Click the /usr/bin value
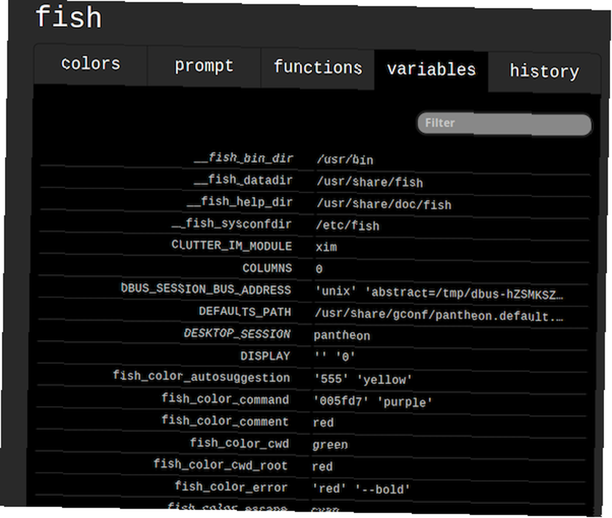This screenshot has height=518, width=612. point(345,160)
